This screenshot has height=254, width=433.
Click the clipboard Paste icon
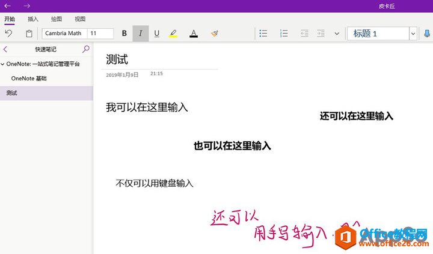29,34
